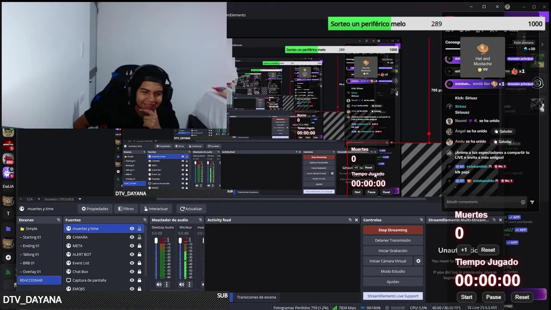The width and height of the screenshot is (551, 310).
Task: Unlock the ALERT BOT source
Action: click(x=139, y=254)
